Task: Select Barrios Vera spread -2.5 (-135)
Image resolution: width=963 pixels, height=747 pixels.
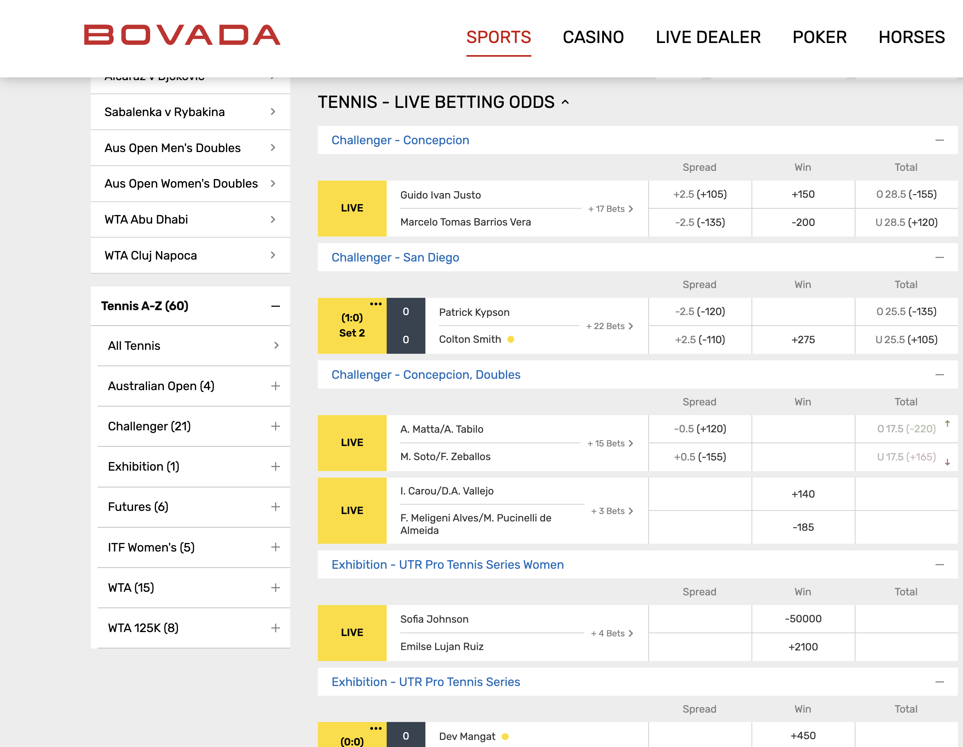Action: (700, 222)
